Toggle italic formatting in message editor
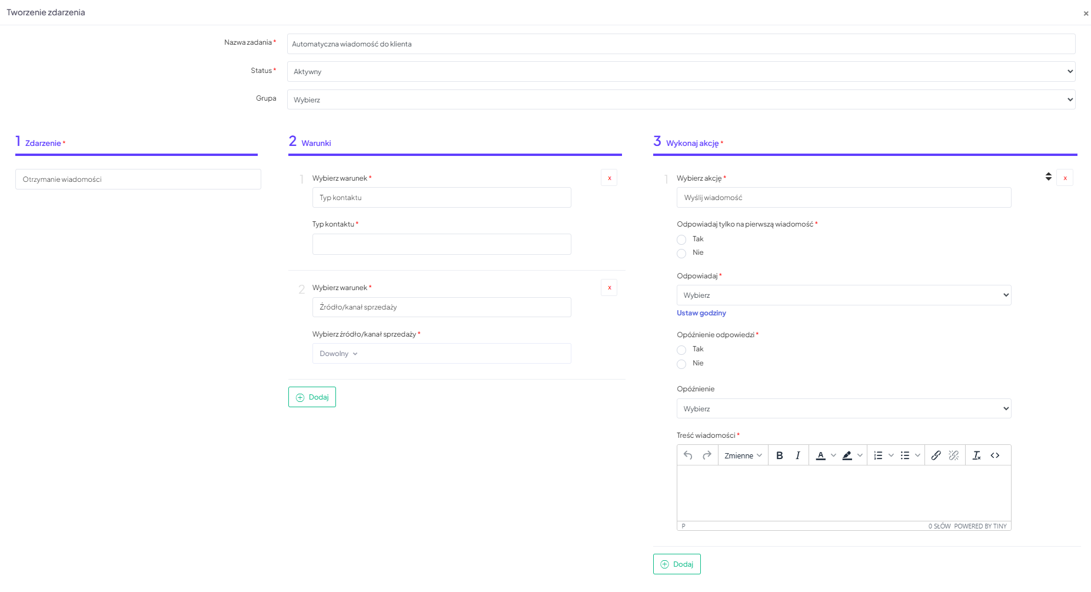The width and height of the screenshot is (1091, 592). (x=797, y=455)
